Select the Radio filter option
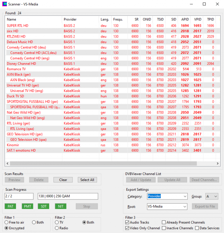This screenshot has width=224, height=233. (57, 228)
